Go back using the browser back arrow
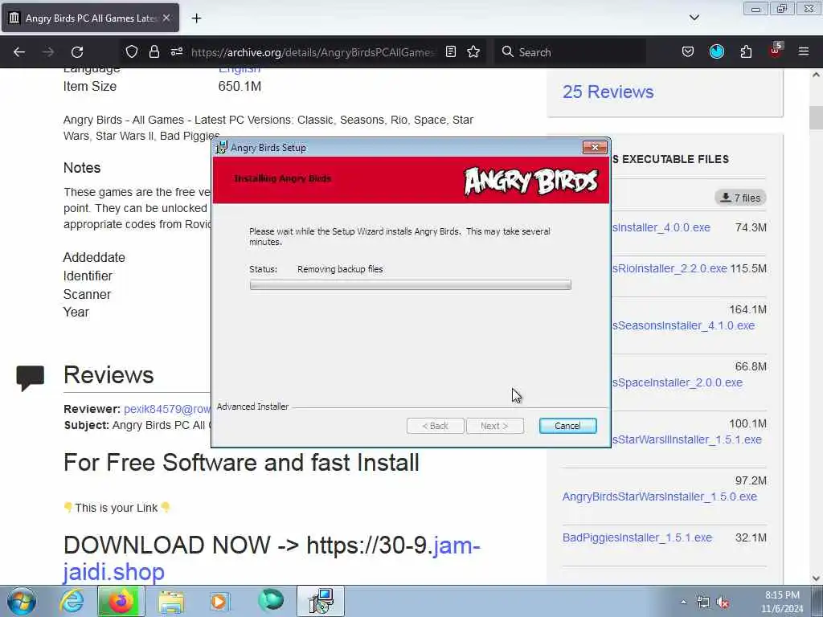This screenshot has height=617, width=823. [19, 52]
